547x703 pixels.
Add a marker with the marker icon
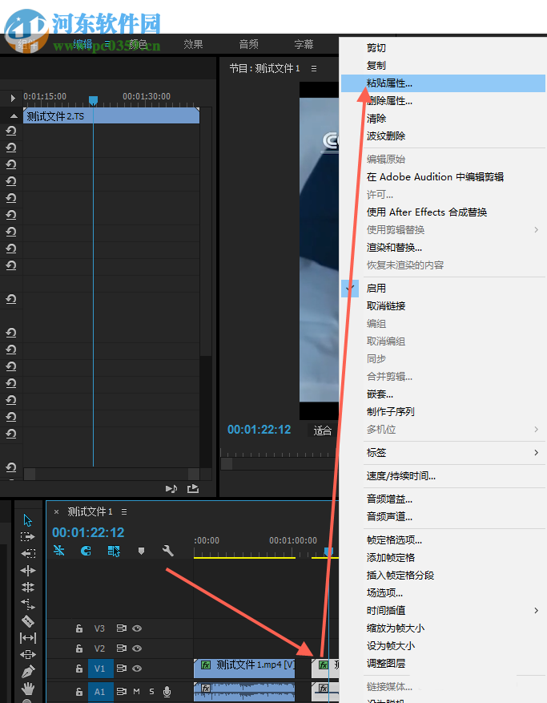pos(141,551)
